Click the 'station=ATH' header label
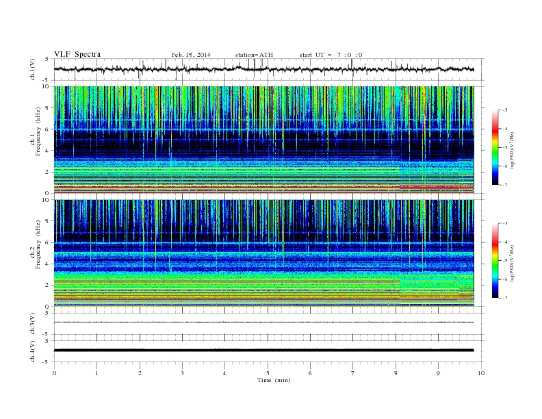The height and width of the screenshot is (419, 542). (x=254, y=55)
